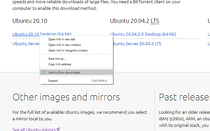Open Ubuntu 20.04.2.0 Desktop (64-bit) link
Viewport: 210px width, 131px height.
pyautogui.click(x=143, y=34)
